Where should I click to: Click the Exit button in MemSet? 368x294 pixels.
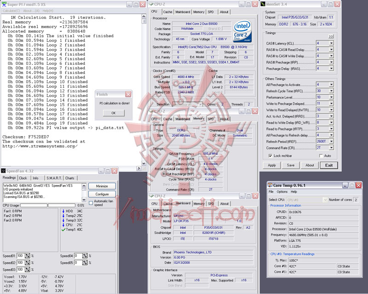[x=329, y=165]
